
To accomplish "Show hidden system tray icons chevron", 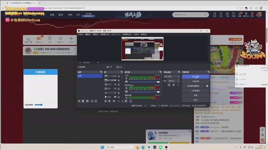I will [237, 147].
